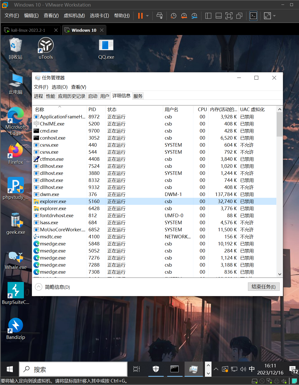Screen dimensions: 299x385
Task: Pause the virtual machine in VMware toolbar
Action: click(140, 16)
